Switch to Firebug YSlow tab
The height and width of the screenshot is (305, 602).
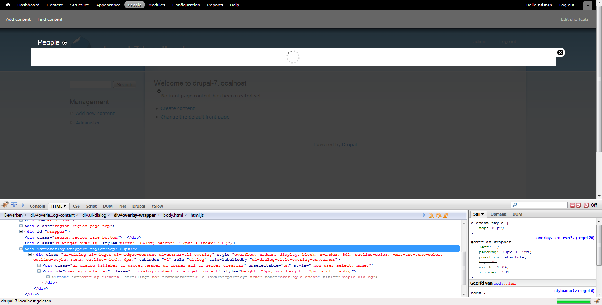157,206
